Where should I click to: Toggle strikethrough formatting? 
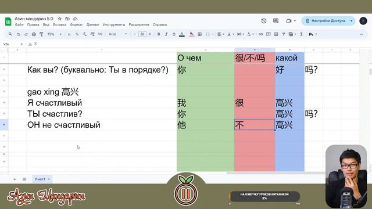[x=174, y=34]
